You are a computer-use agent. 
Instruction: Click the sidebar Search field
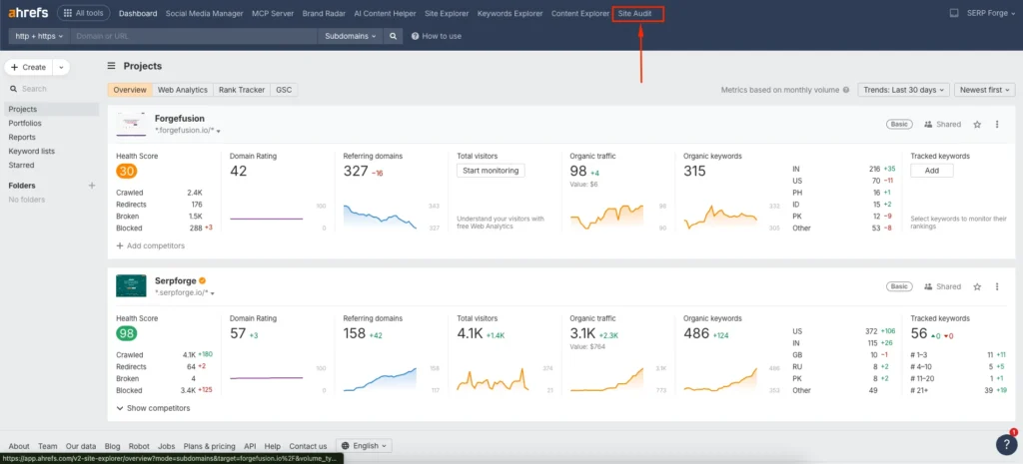[50, 89]
